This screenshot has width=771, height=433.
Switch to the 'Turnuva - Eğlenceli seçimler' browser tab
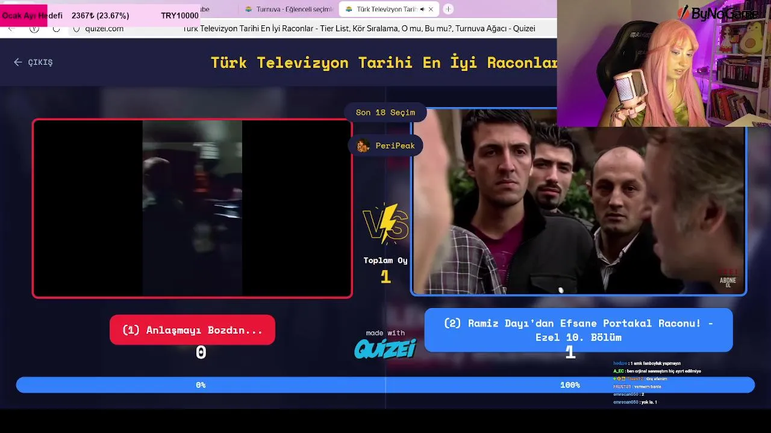click(x=289, y=9)
